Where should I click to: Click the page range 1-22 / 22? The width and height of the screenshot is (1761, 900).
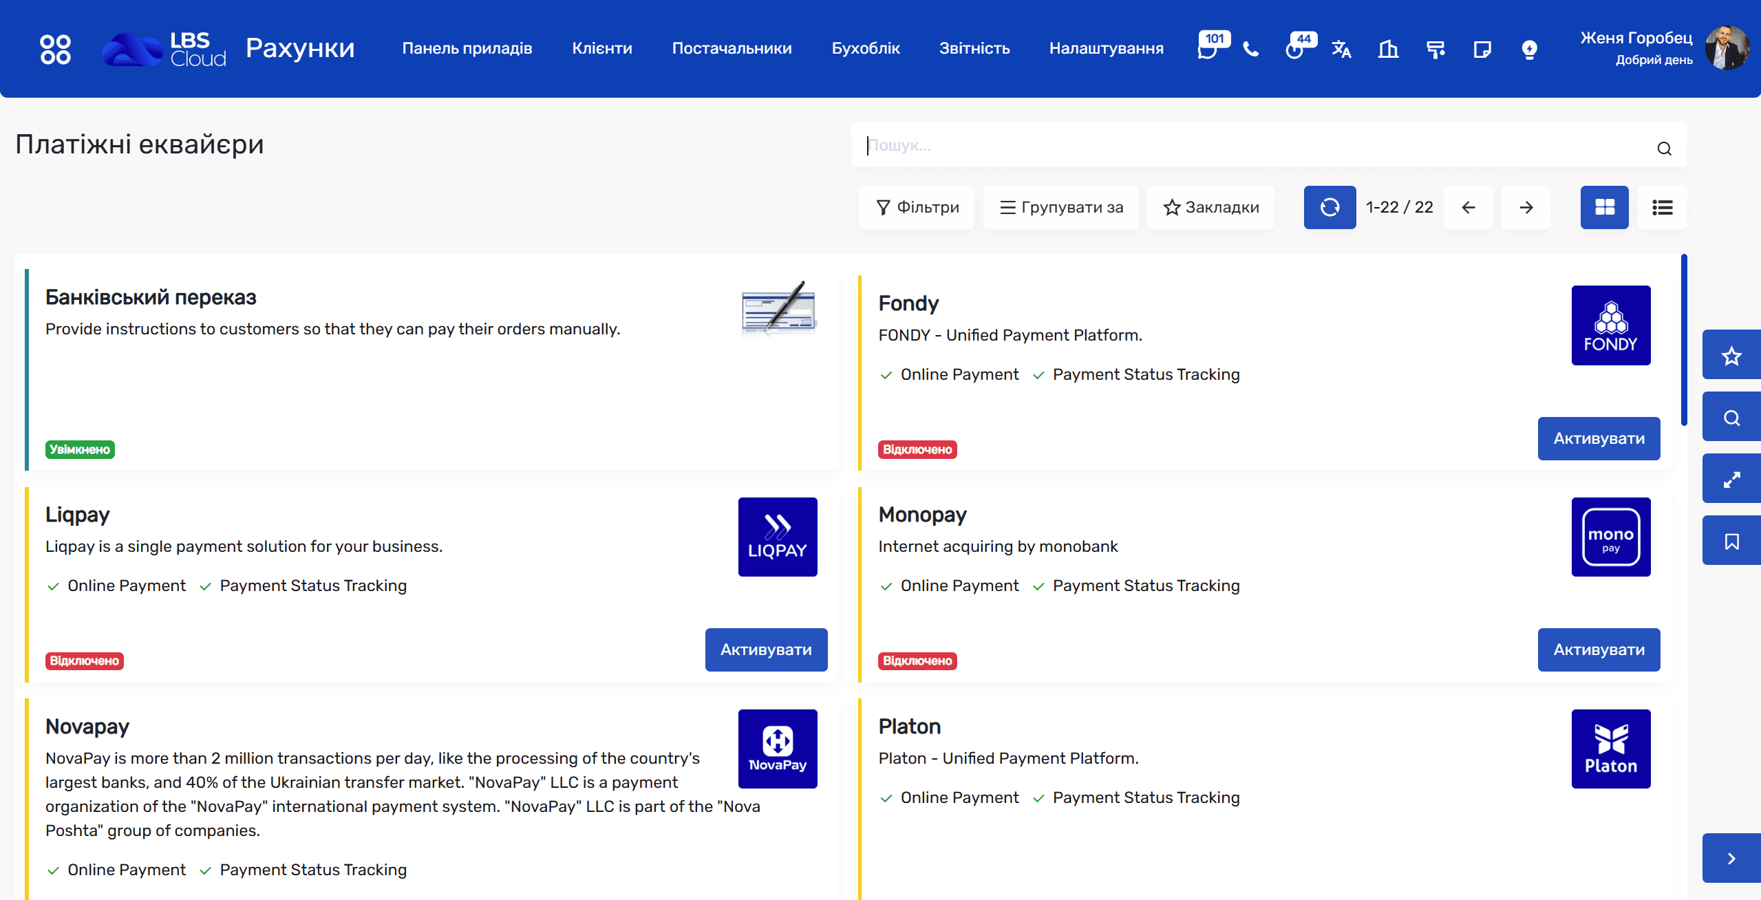coord(1399,207)
